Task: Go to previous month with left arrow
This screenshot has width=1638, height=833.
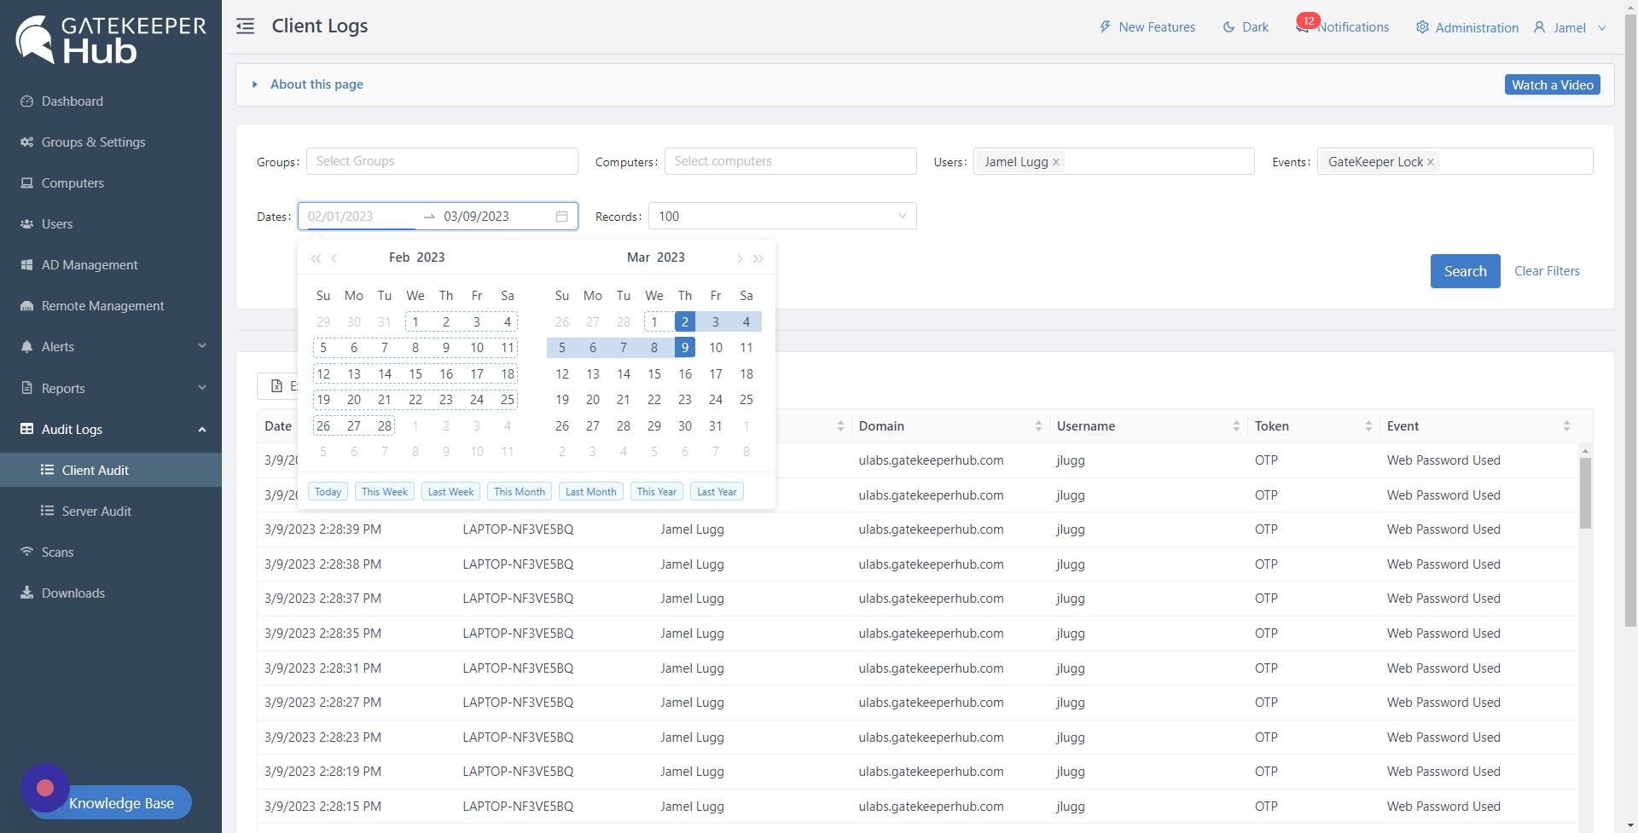Action: click(x=334, y=258)
